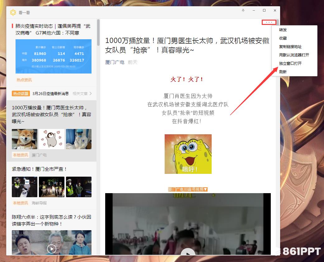Choose 独立窗口打开 menu entry

click(x=290, y=63)
